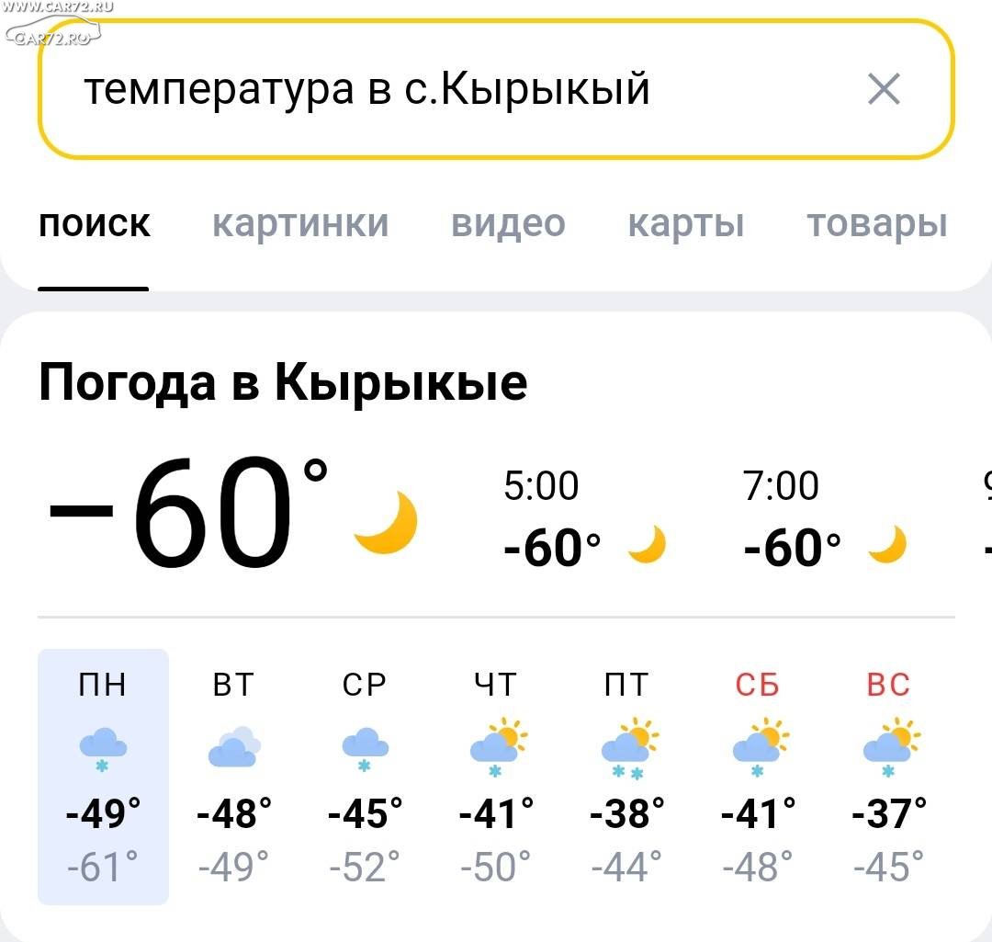Image resolution: width=992 pixels, height=942 pixels.
Task: Tap the snow cloud icon for Wednesday (СР)
Action: tap(365, 749)
